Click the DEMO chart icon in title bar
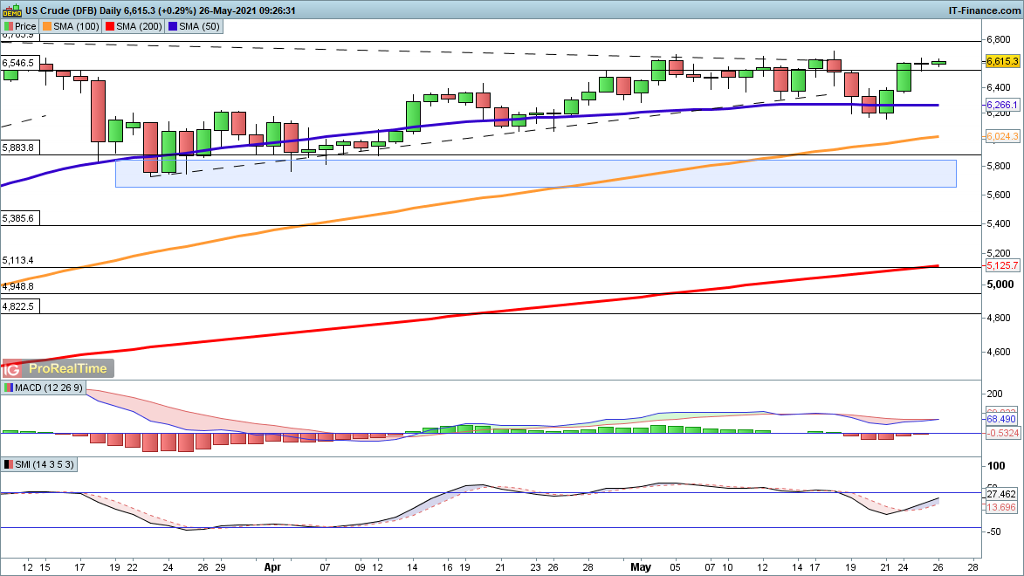Screen dimensions: 1024x576 pos(11,10)
